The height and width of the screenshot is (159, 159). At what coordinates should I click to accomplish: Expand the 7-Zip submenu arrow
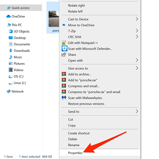point(137,31)
